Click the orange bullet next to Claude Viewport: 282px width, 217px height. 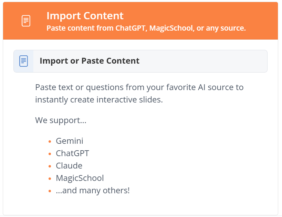click(x=50, y=166)
